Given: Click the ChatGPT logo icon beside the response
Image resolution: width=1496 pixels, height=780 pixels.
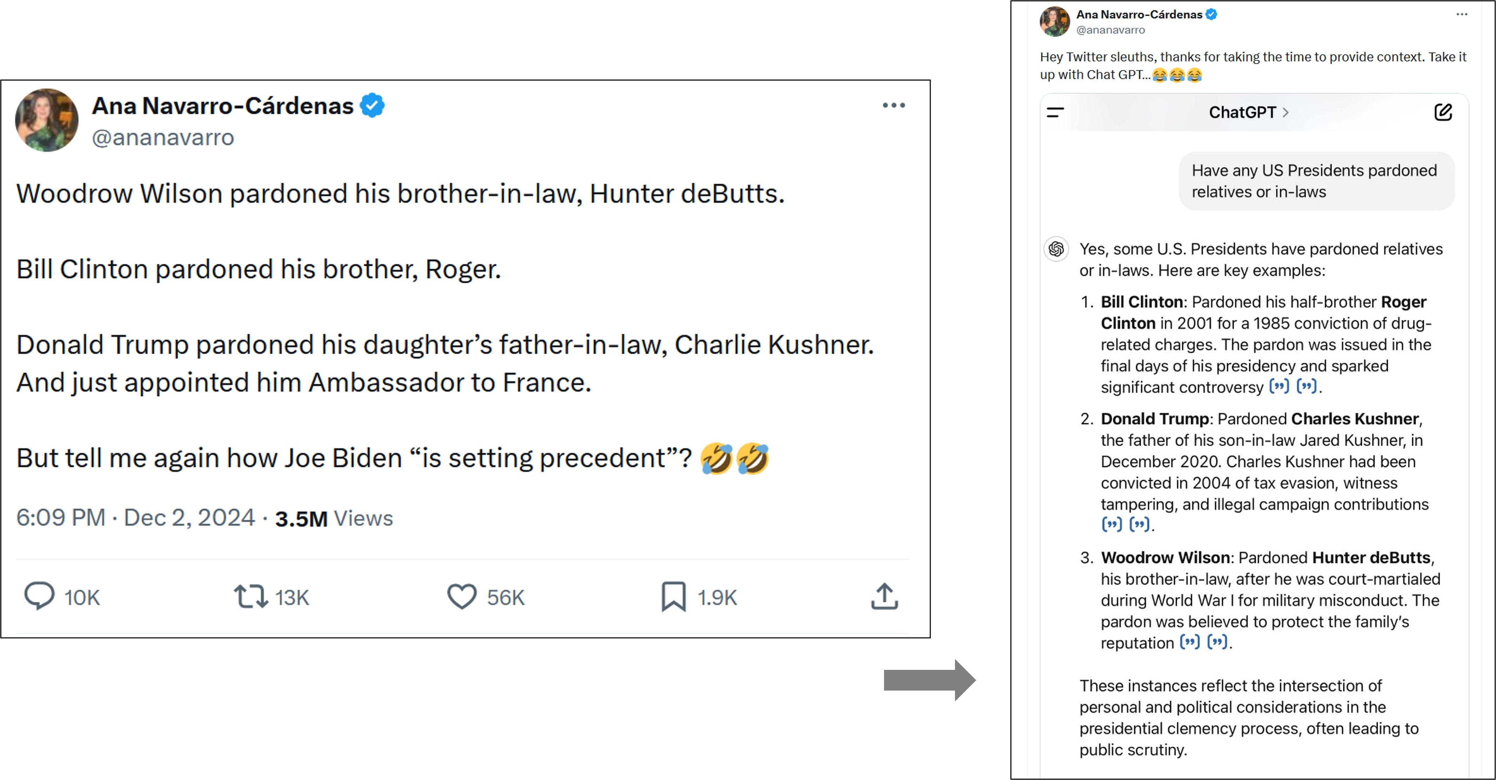Looking at the screenshot, I should [x=1056, y=249].
